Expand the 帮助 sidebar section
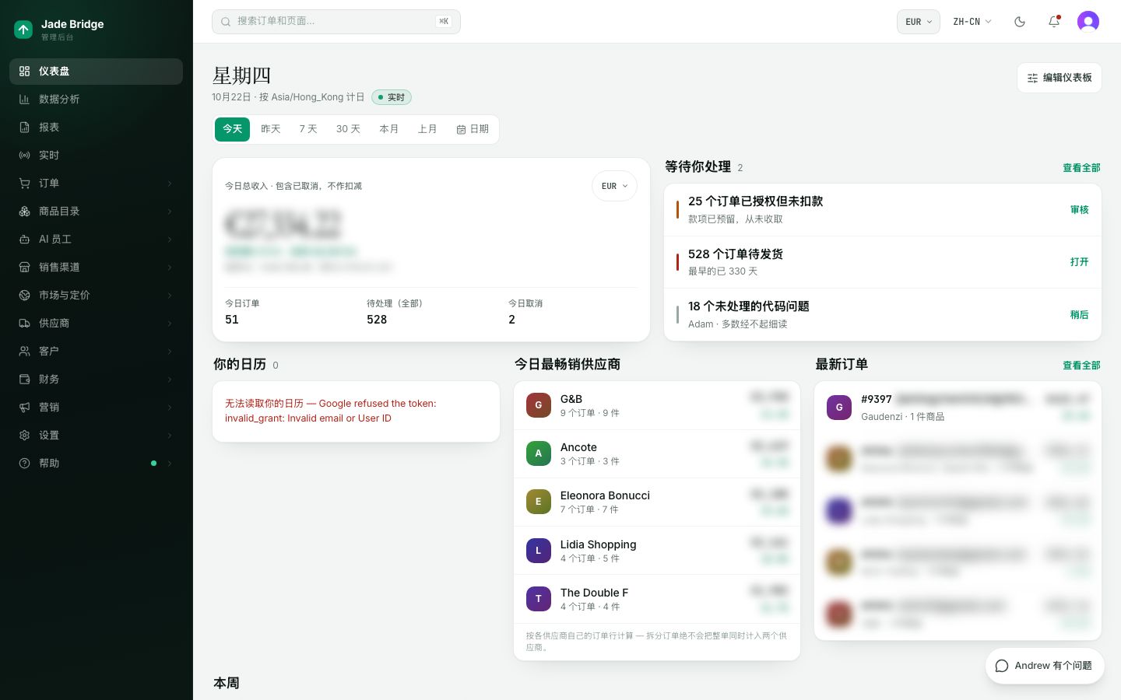 [96, 463]
